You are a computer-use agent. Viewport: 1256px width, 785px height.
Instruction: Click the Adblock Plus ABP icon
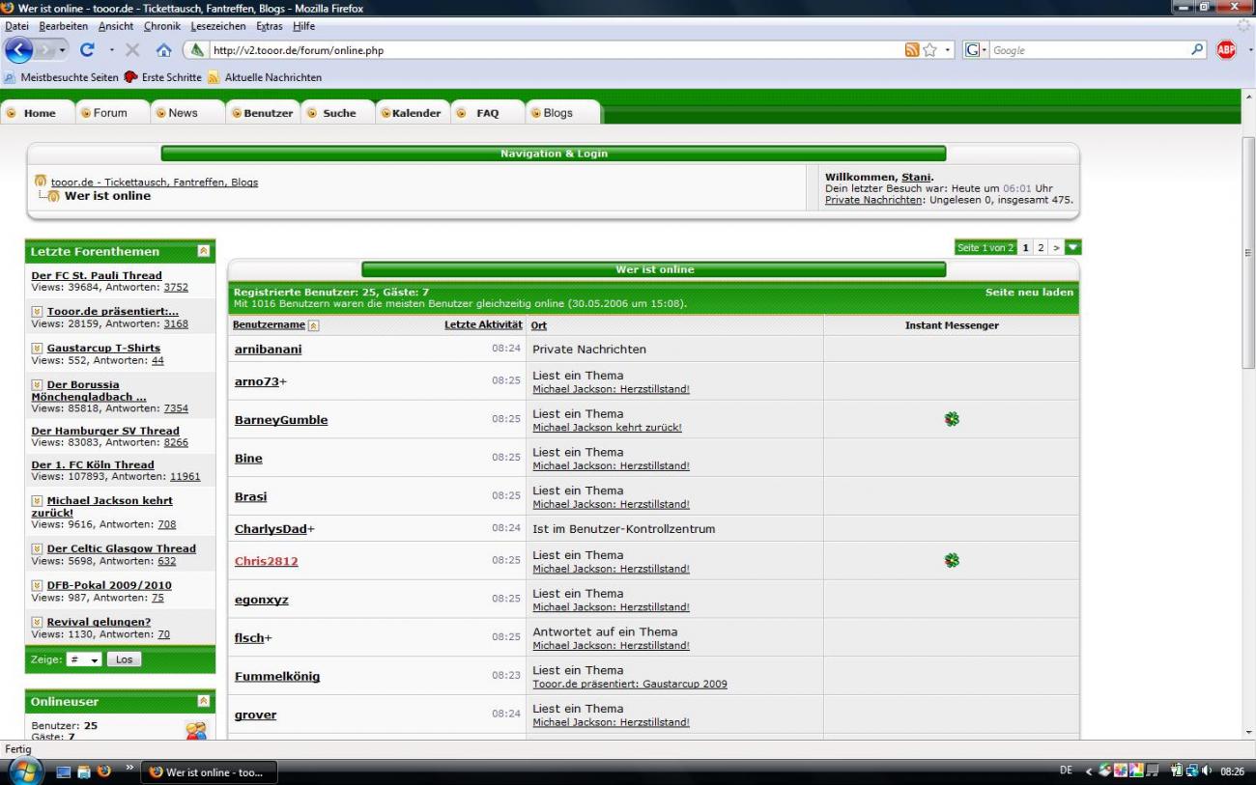(1226, 50)
